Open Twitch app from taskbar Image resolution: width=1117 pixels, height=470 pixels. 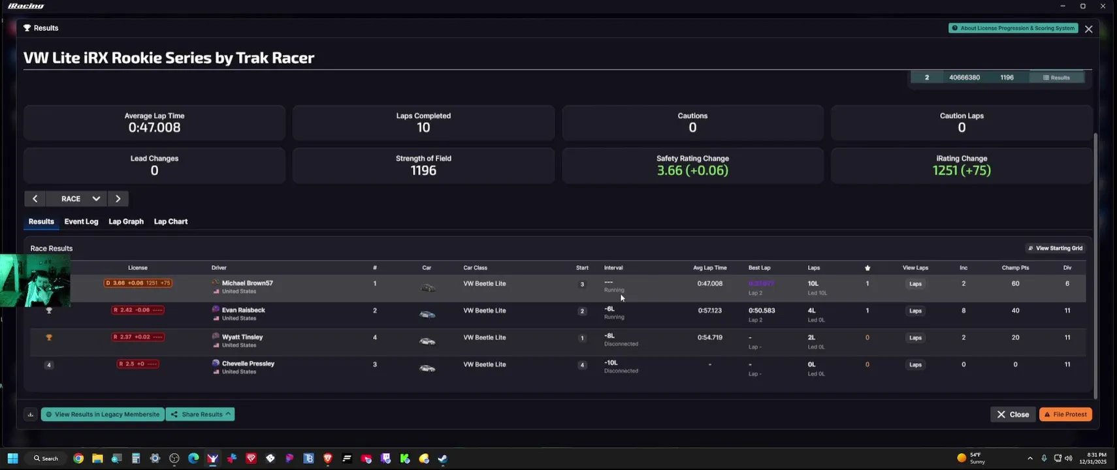[x=385, y=458]
